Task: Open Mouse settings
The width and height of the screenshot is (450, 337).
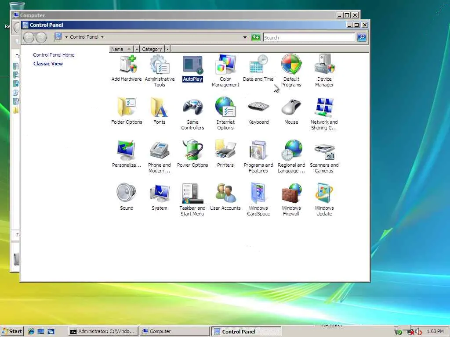Action: 291,111
